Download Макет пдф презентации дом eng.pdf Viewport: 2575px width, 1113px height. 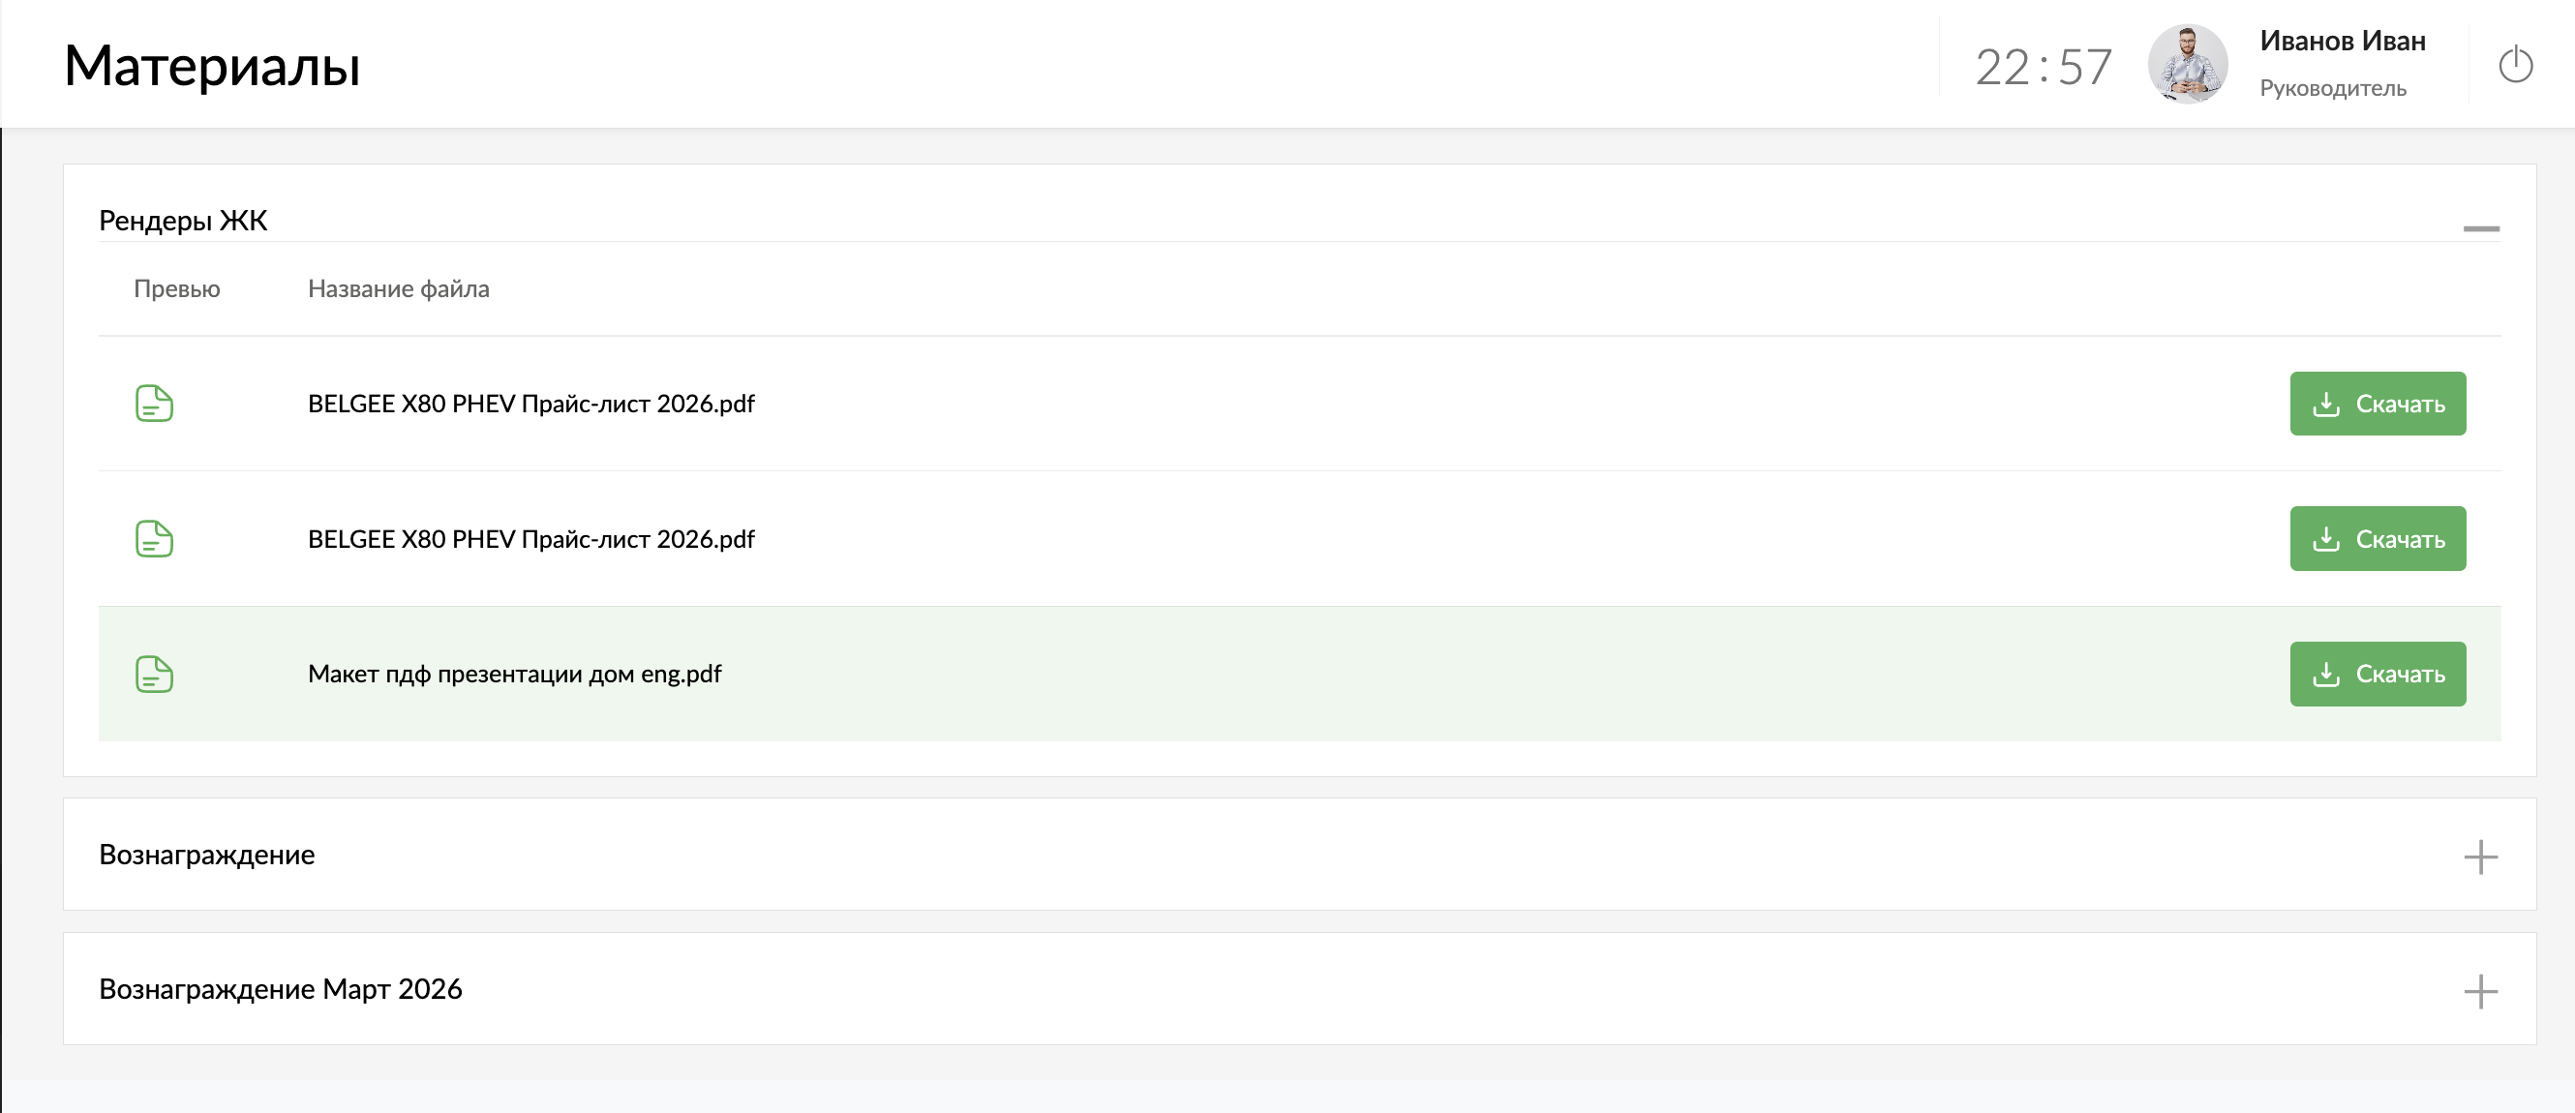pyautogui.click(x=2378, y=675)
